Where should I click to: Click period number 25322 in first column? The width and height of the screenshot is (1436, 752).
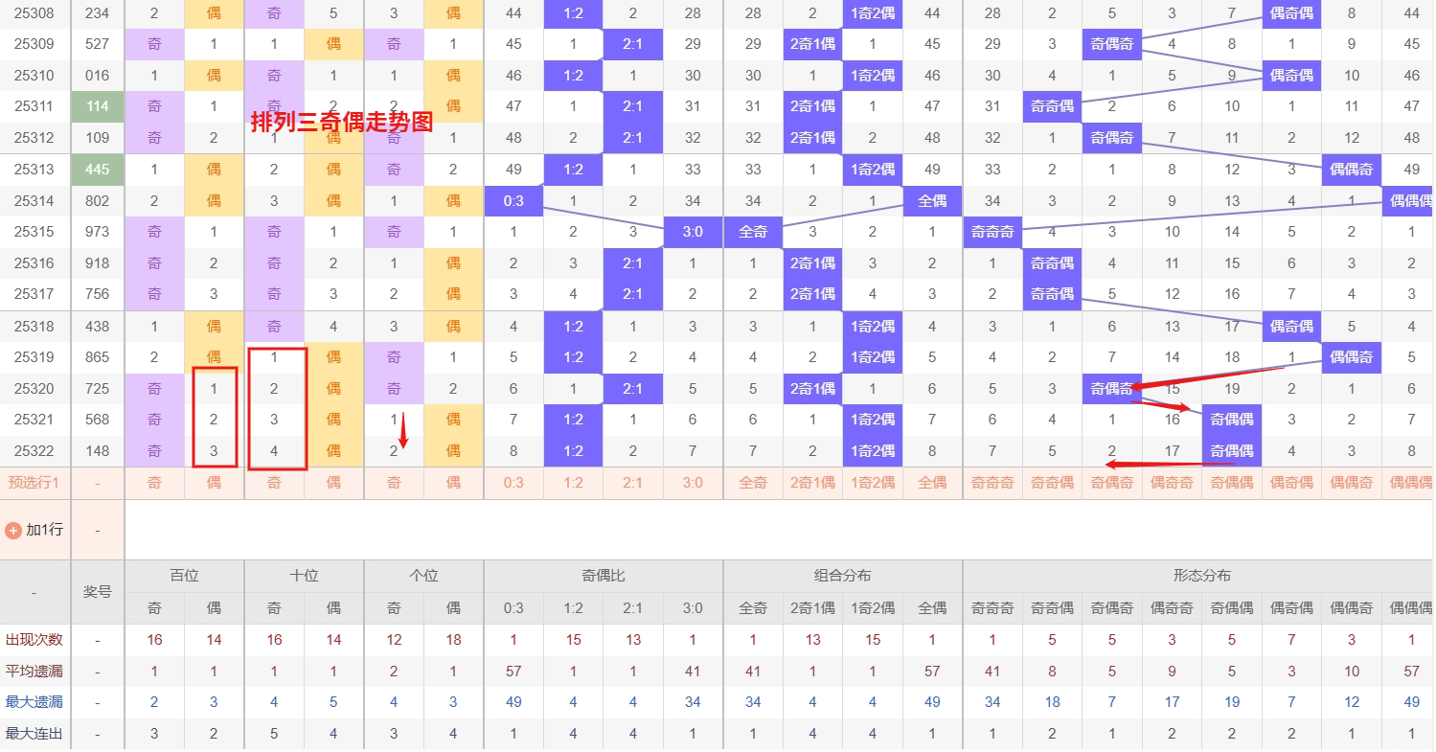34,451
